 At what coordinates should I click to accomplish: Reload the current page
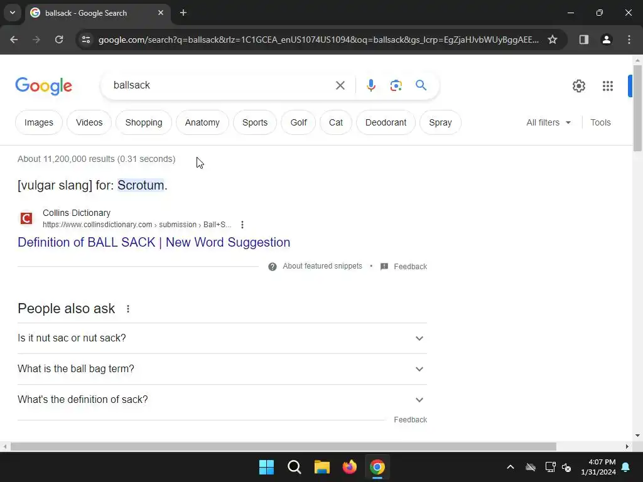click(x=59, y=40)
